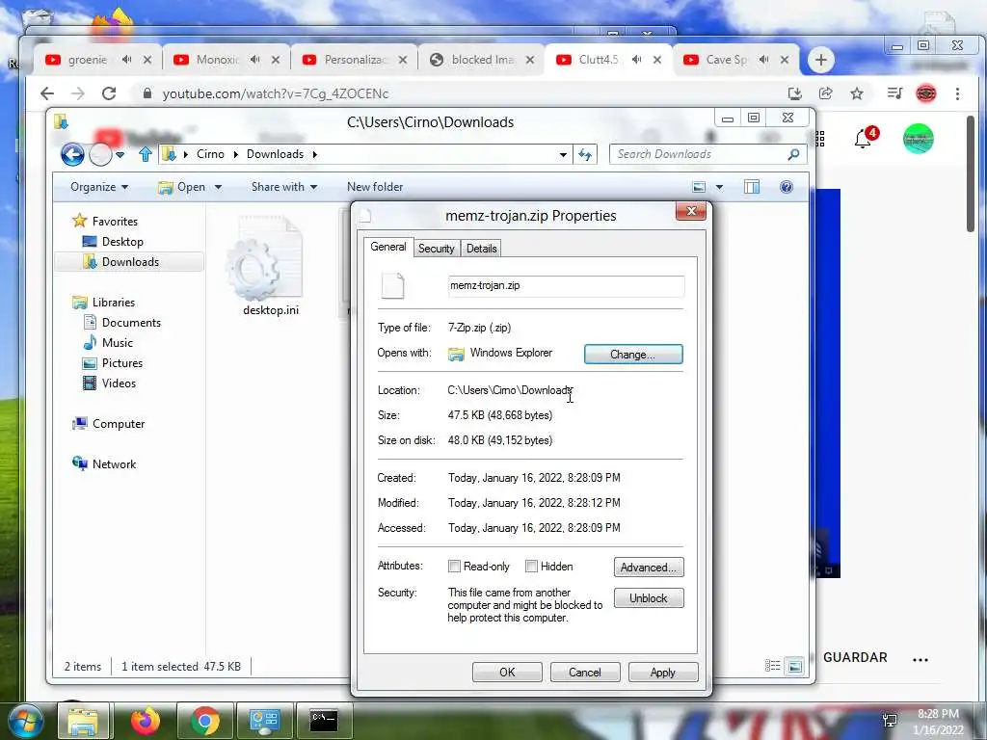This screenshot has width=987, height=740.
Task: Click the Chrome page vertical scrollbar
Action: pyautogui.click(x=971, y=173)
